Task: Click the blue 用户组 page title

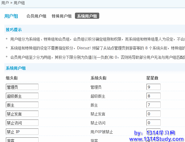Action: pos(11,16)
